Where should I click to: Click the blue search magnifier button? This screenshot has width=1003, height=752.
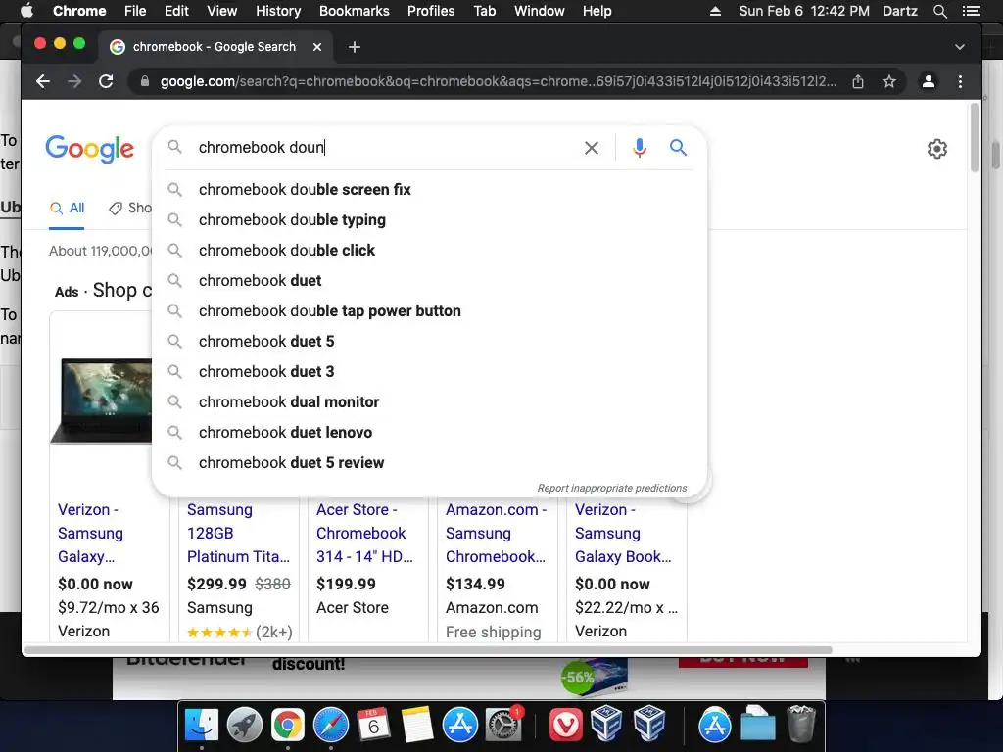click(x=678, y=148)
